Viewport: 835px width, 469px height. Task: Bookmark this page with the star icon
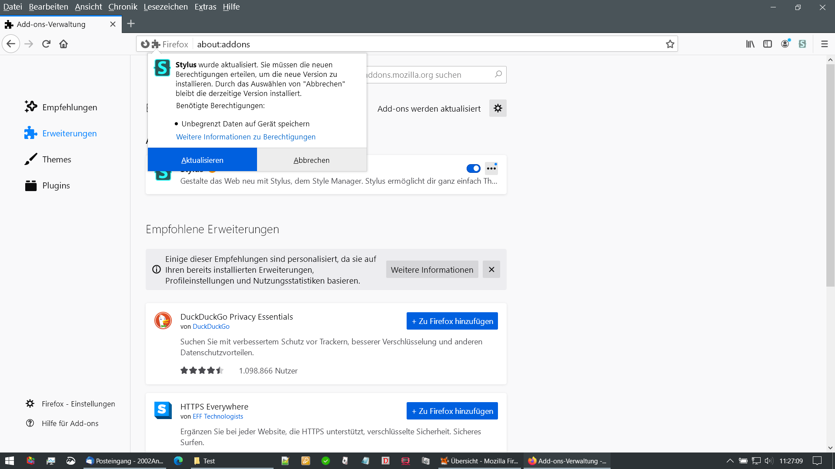(670, 44)
